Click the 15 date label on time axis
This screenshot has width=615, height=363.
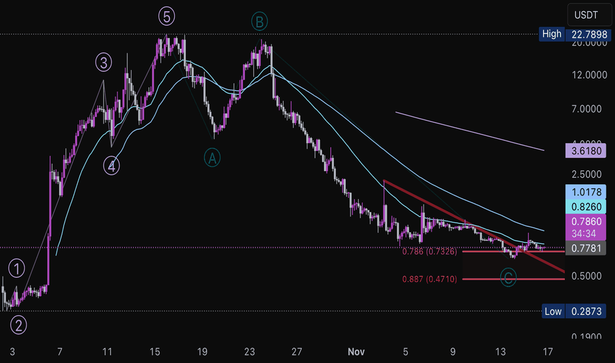click(154, 352)
